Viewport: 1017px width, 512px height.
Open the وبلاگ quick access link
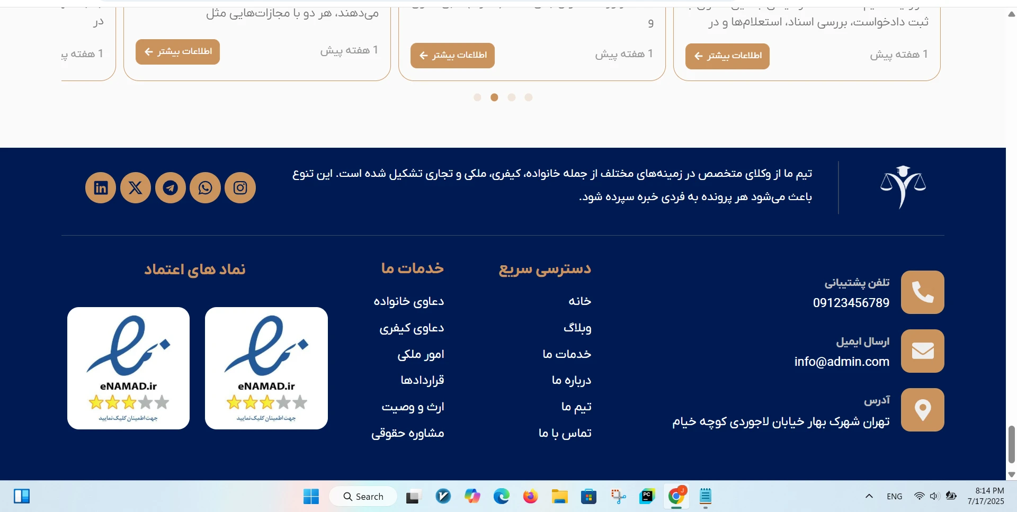click(x=577, y=328)
